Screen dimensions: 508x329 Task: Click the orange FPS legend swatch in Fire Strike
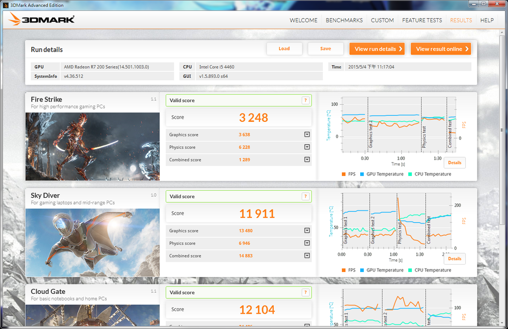point(343,174)
